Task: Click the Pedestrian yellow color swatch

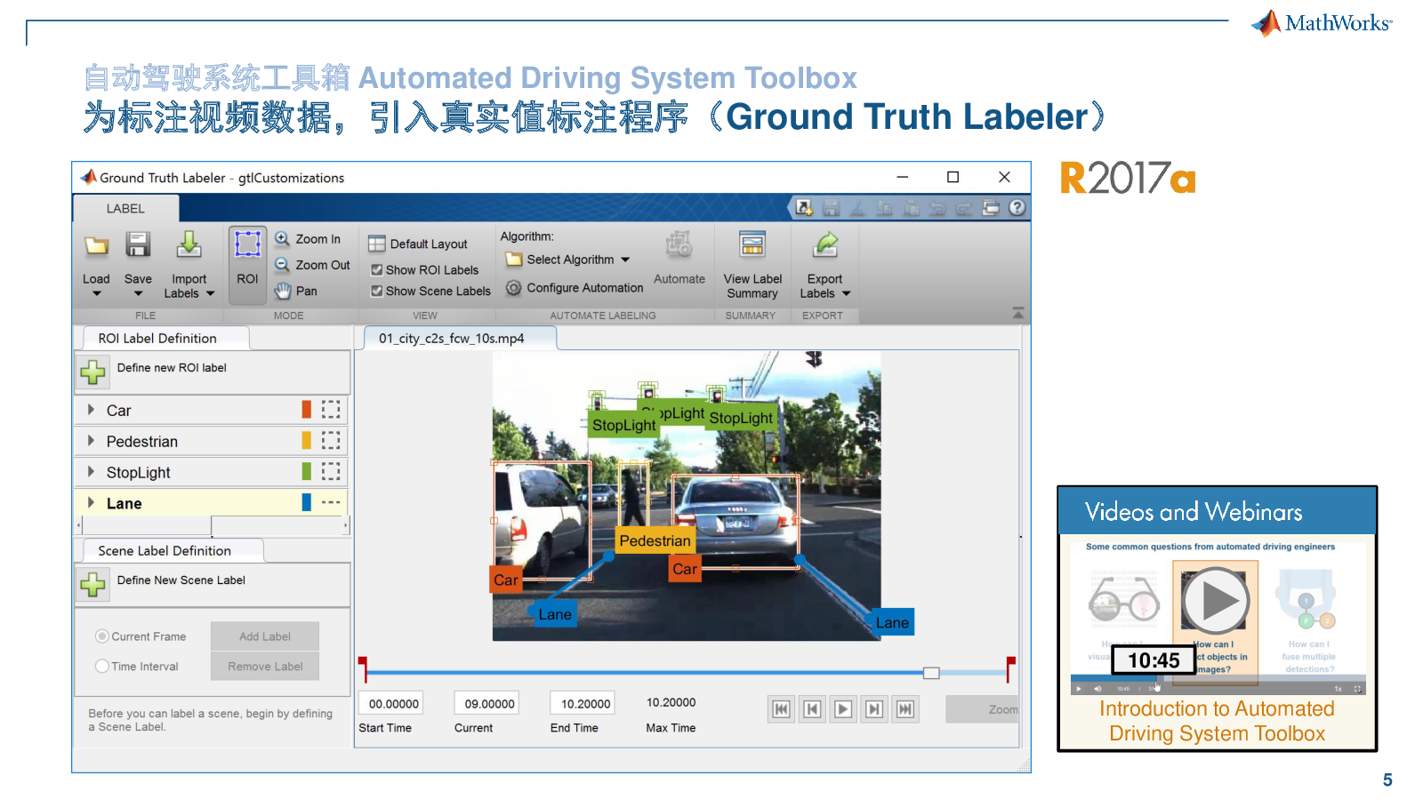Action: [307, 440]
